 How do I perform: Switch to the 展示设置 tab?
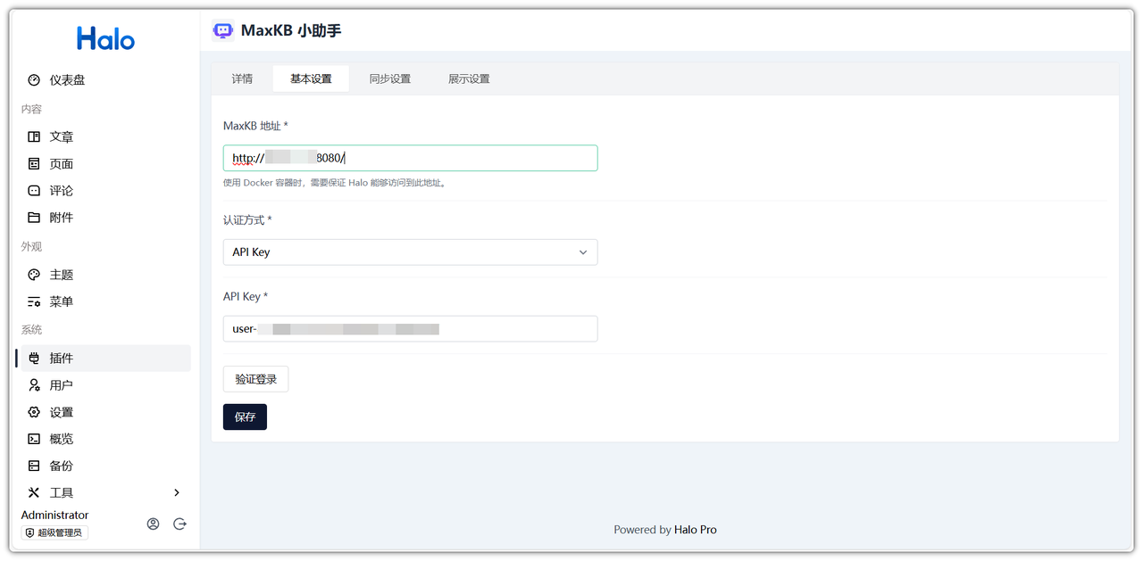469,79
